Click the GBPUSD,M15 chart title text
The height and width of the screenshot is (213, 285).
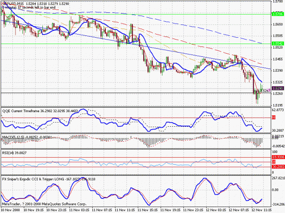12,4
